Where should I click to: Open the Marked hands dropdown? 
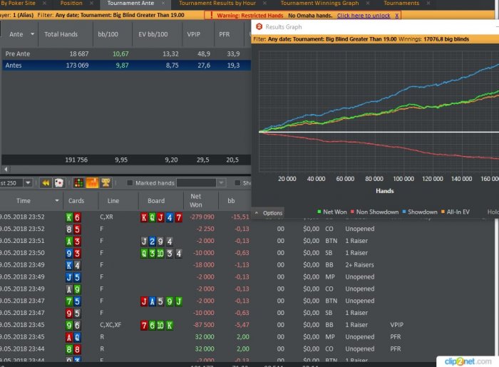pyautogui.click(x=206, y=183)
